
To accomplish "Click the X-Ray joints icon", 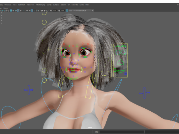I will [47, 10].
